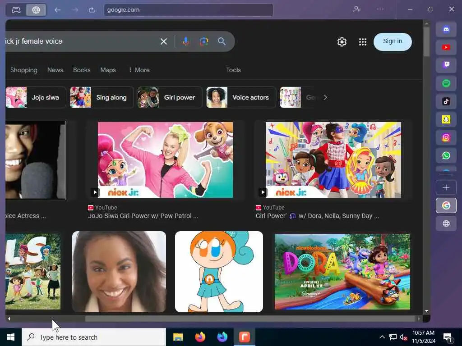Click the taskbar search box

point(94,337)
